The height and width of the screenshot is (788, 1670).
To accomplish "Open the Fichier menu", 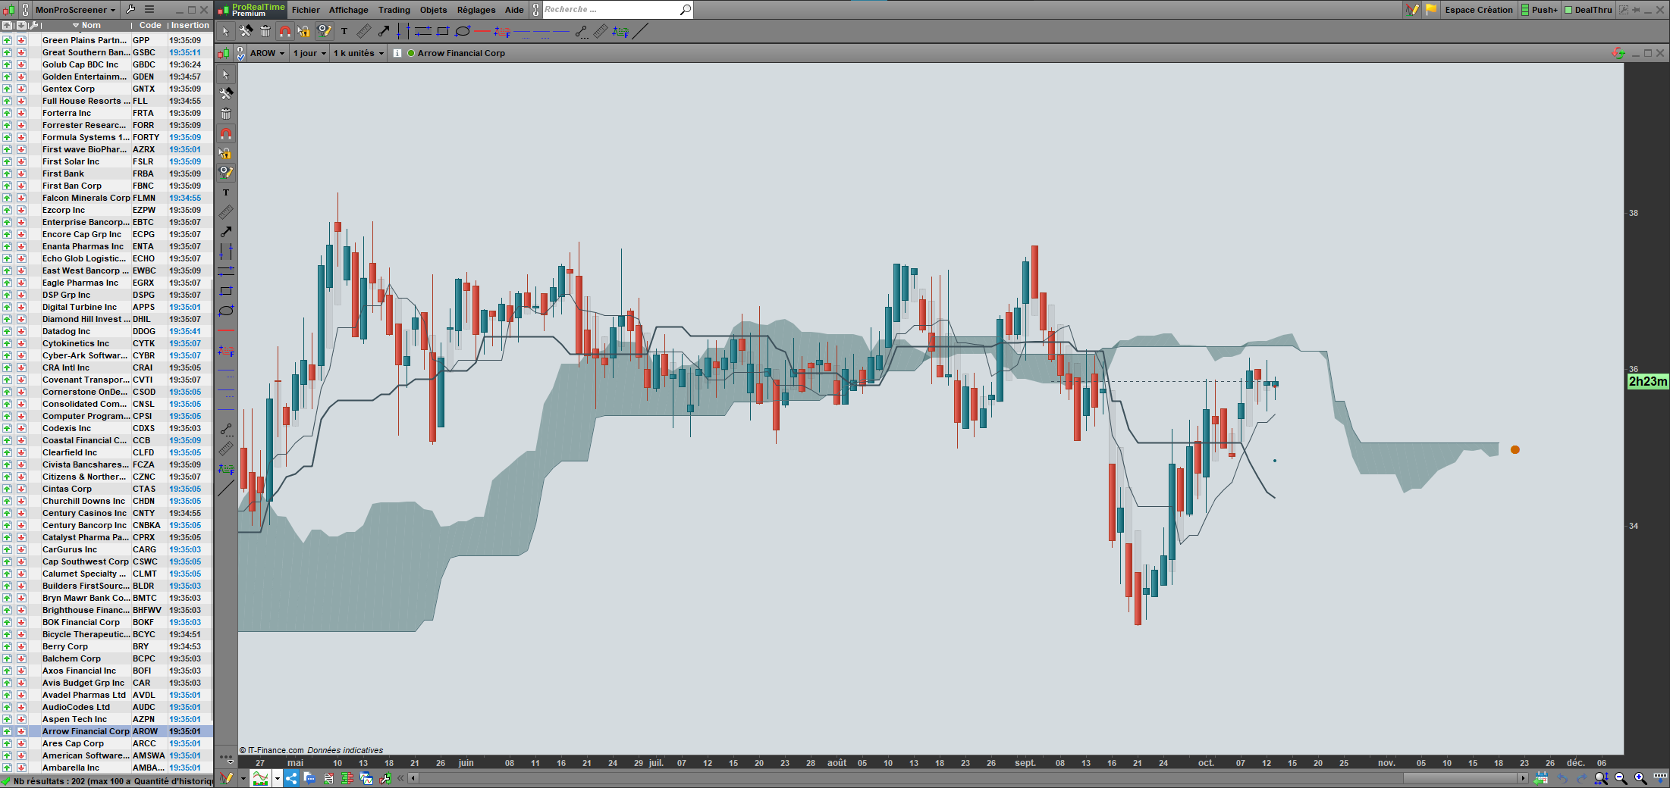I will 306,10.
